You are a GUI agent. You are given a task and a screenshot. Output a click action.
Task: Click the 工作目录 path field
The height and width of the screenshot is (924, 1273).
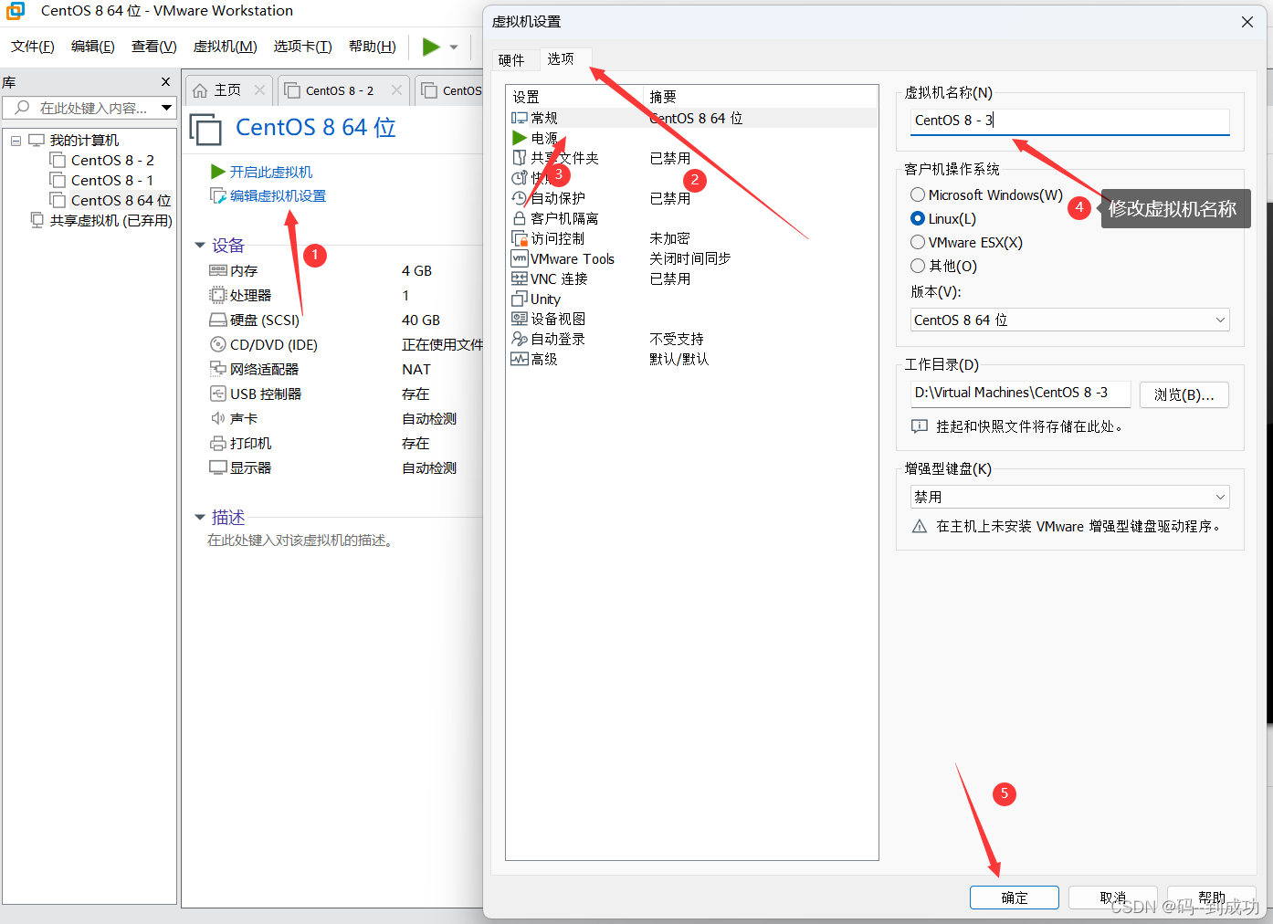(1021, 393)
